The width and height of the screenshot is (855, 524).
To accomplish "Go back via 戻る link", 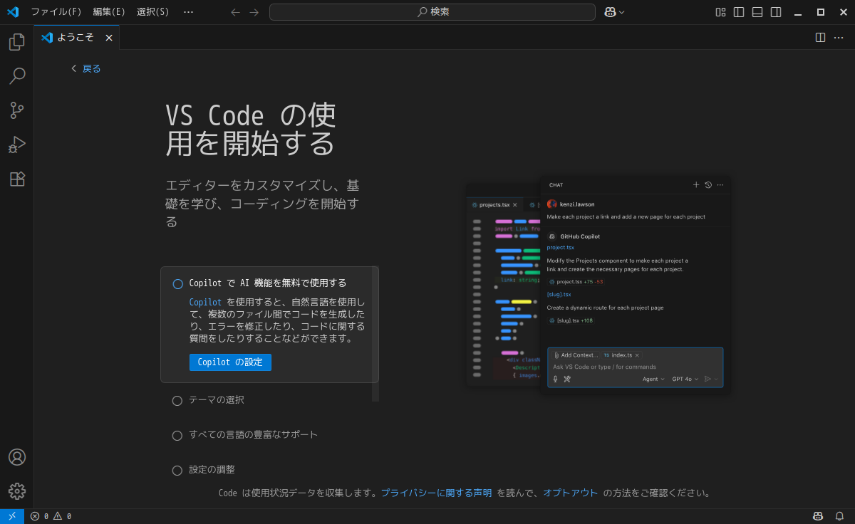I will pyautogui.click(x=86, y=68).
